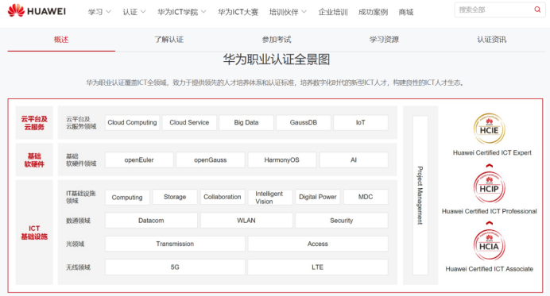
Task: Click the 云平台及云服务 category heading
Action: click(x=34, y=123)
